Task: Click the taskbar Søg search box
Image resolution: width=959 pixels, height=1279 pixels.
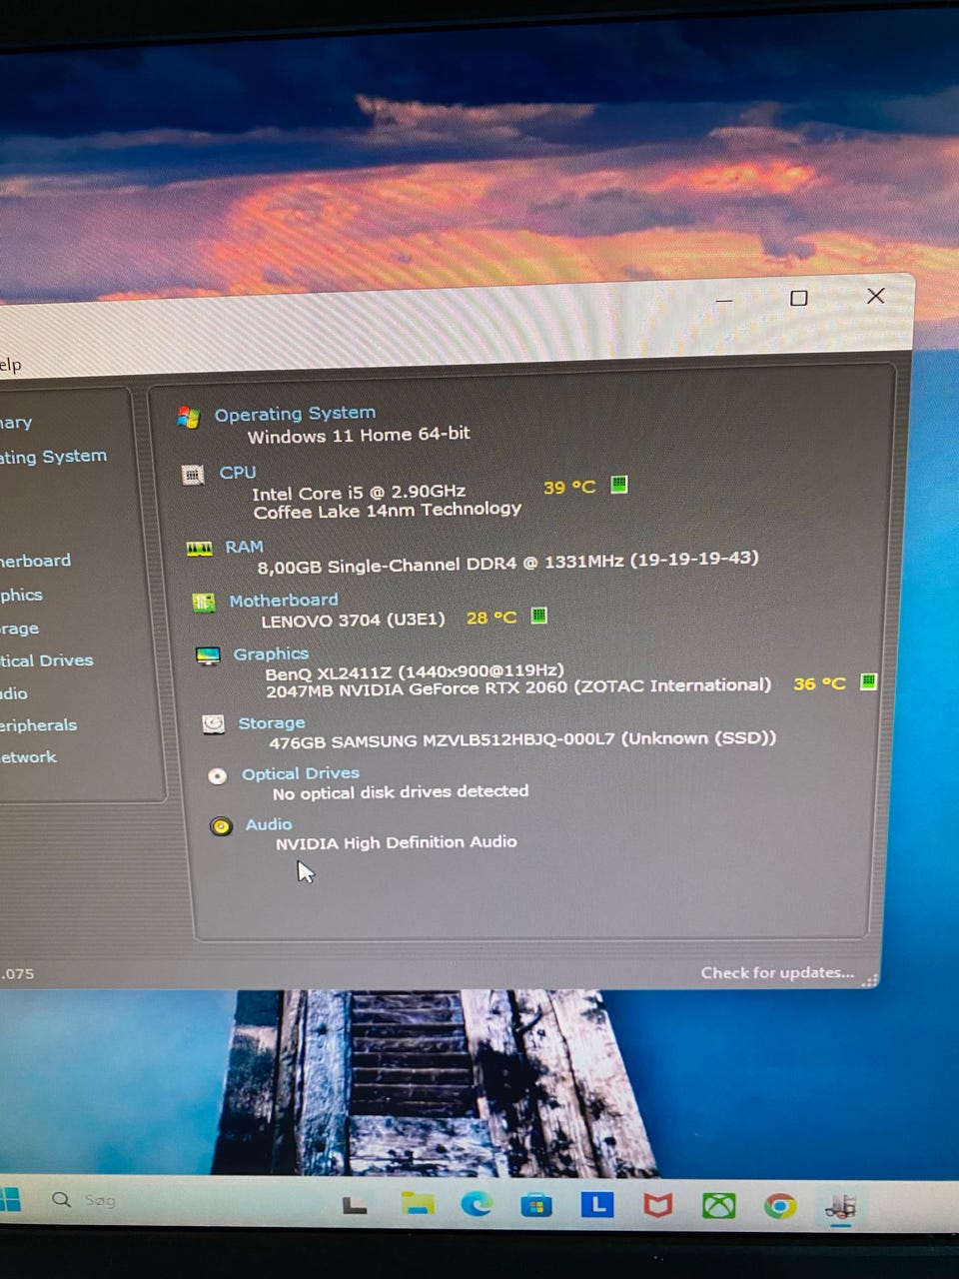Action: point(100,1200)
